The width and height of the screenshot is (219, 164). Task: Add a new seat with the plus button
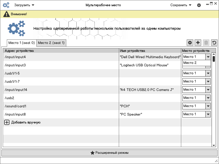tap(198, 43)
